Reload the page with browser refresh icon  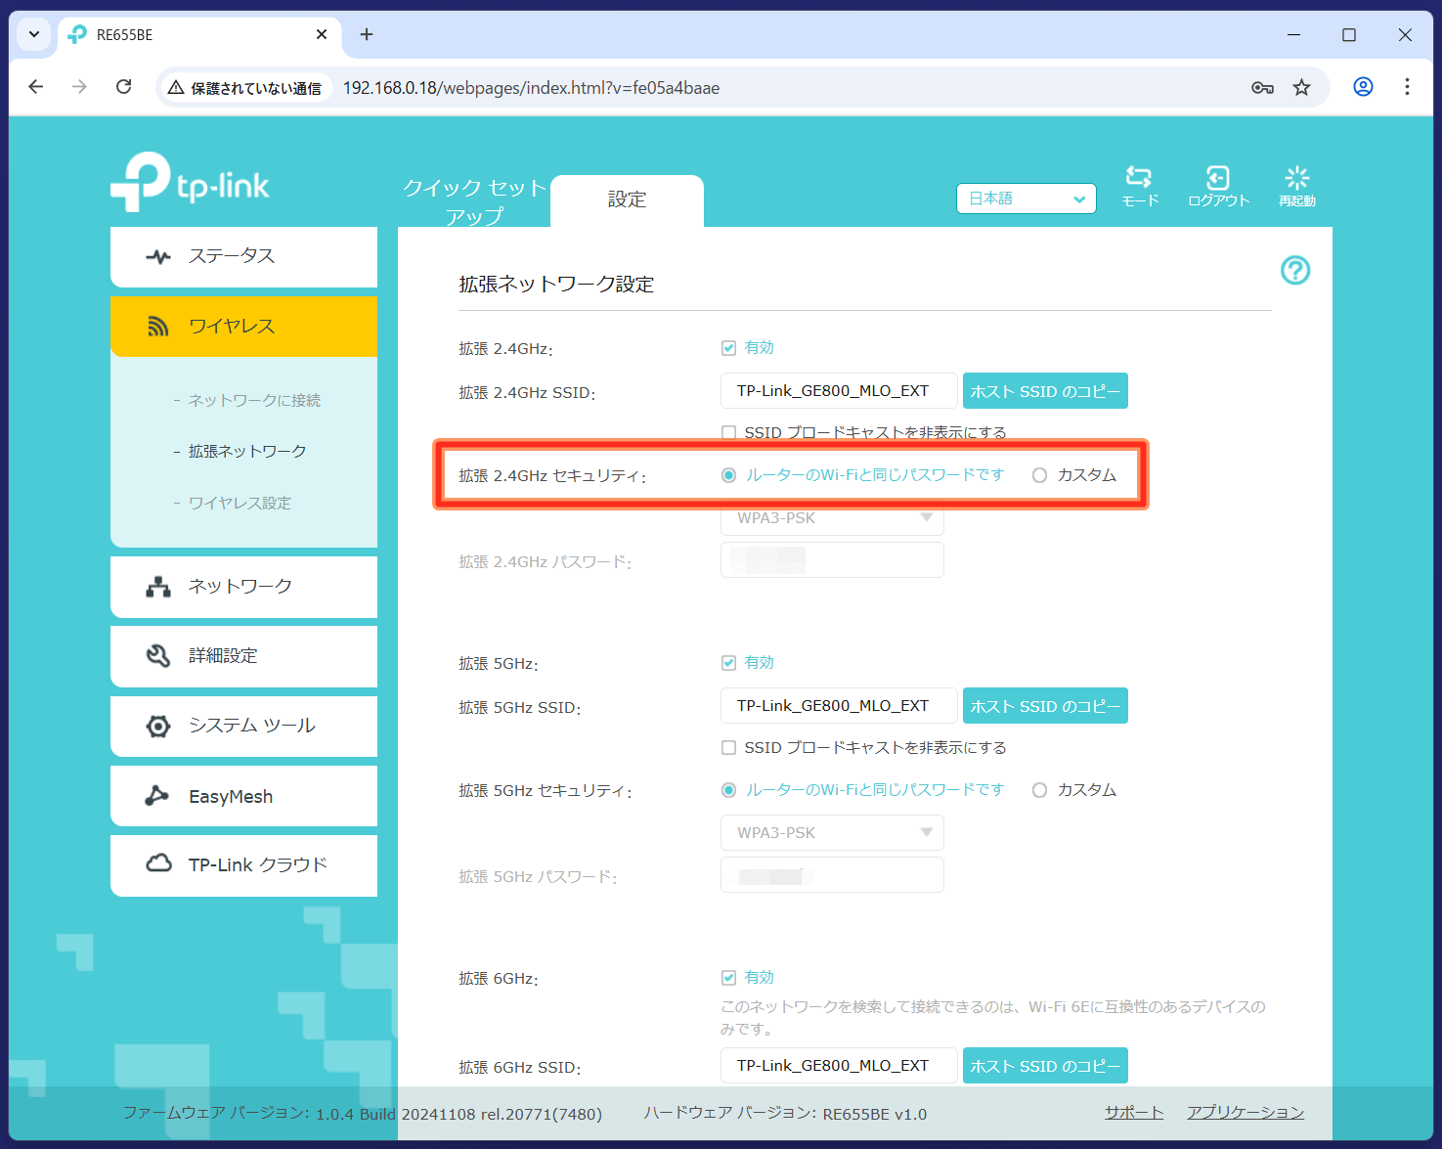tap(124, 87)
